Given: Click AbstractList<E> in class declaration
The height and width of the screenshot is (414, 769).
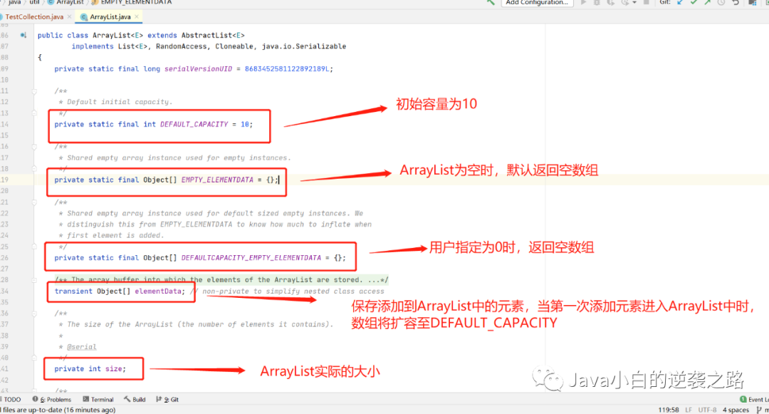Looking at the screenshot, I should (x=213, y=36).
